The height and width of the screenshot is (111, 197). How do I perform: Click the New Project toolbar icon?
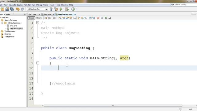pyautogui.click(x=2, y=9)
